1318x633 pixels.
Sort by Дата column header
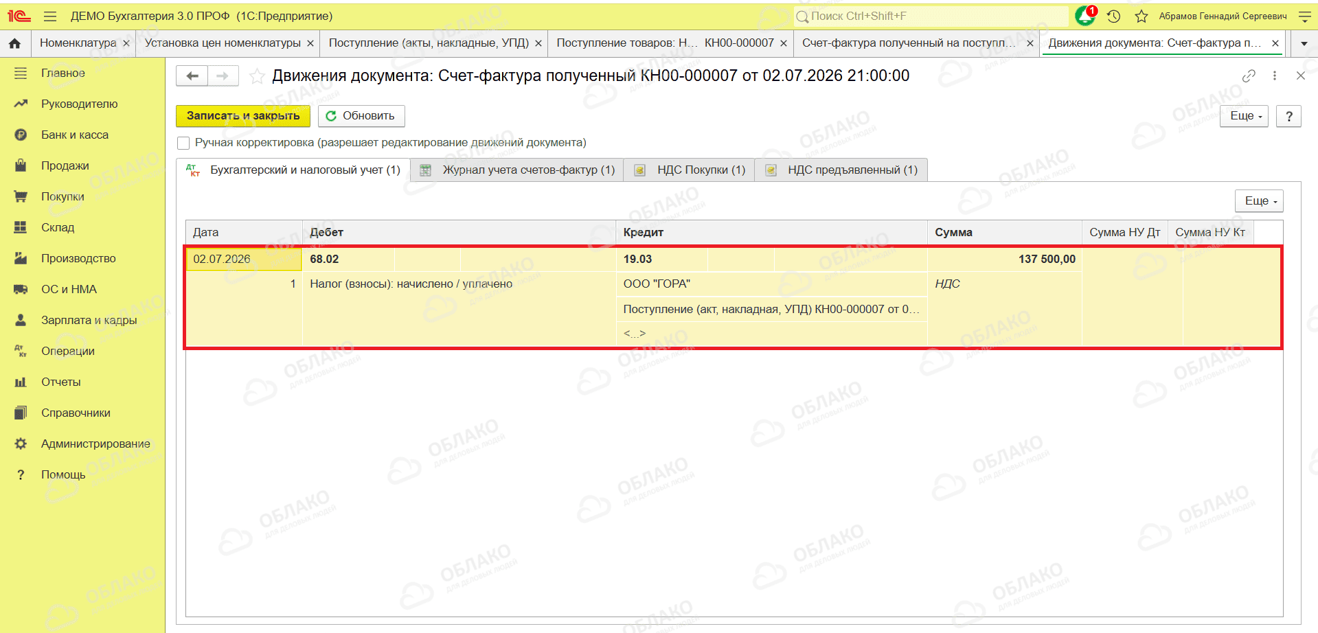[244, 233]
